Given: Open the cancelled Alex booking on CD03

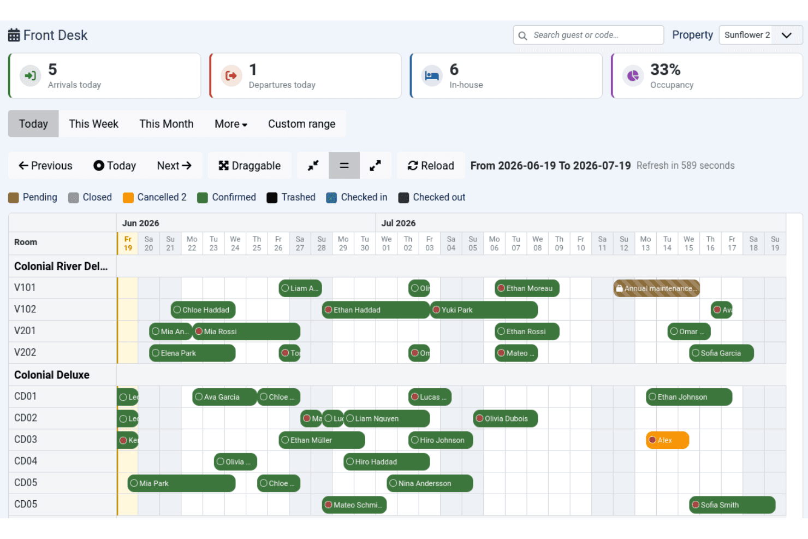Looking at the screenshot, I should coord(667,440).
